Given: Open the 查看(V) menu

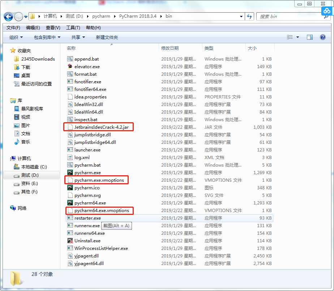Looking at the screenshot, I should point(53,28).
